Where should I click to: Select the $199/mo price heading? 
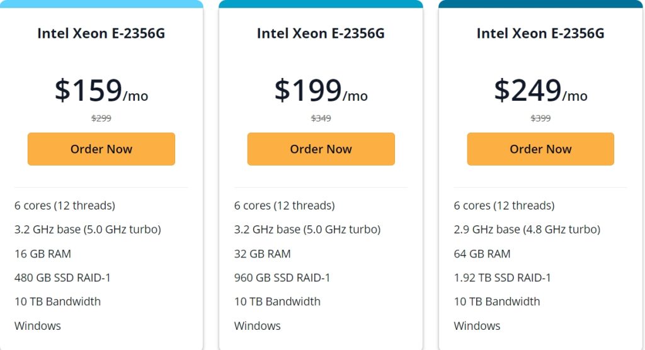click(x=321, y=91)
